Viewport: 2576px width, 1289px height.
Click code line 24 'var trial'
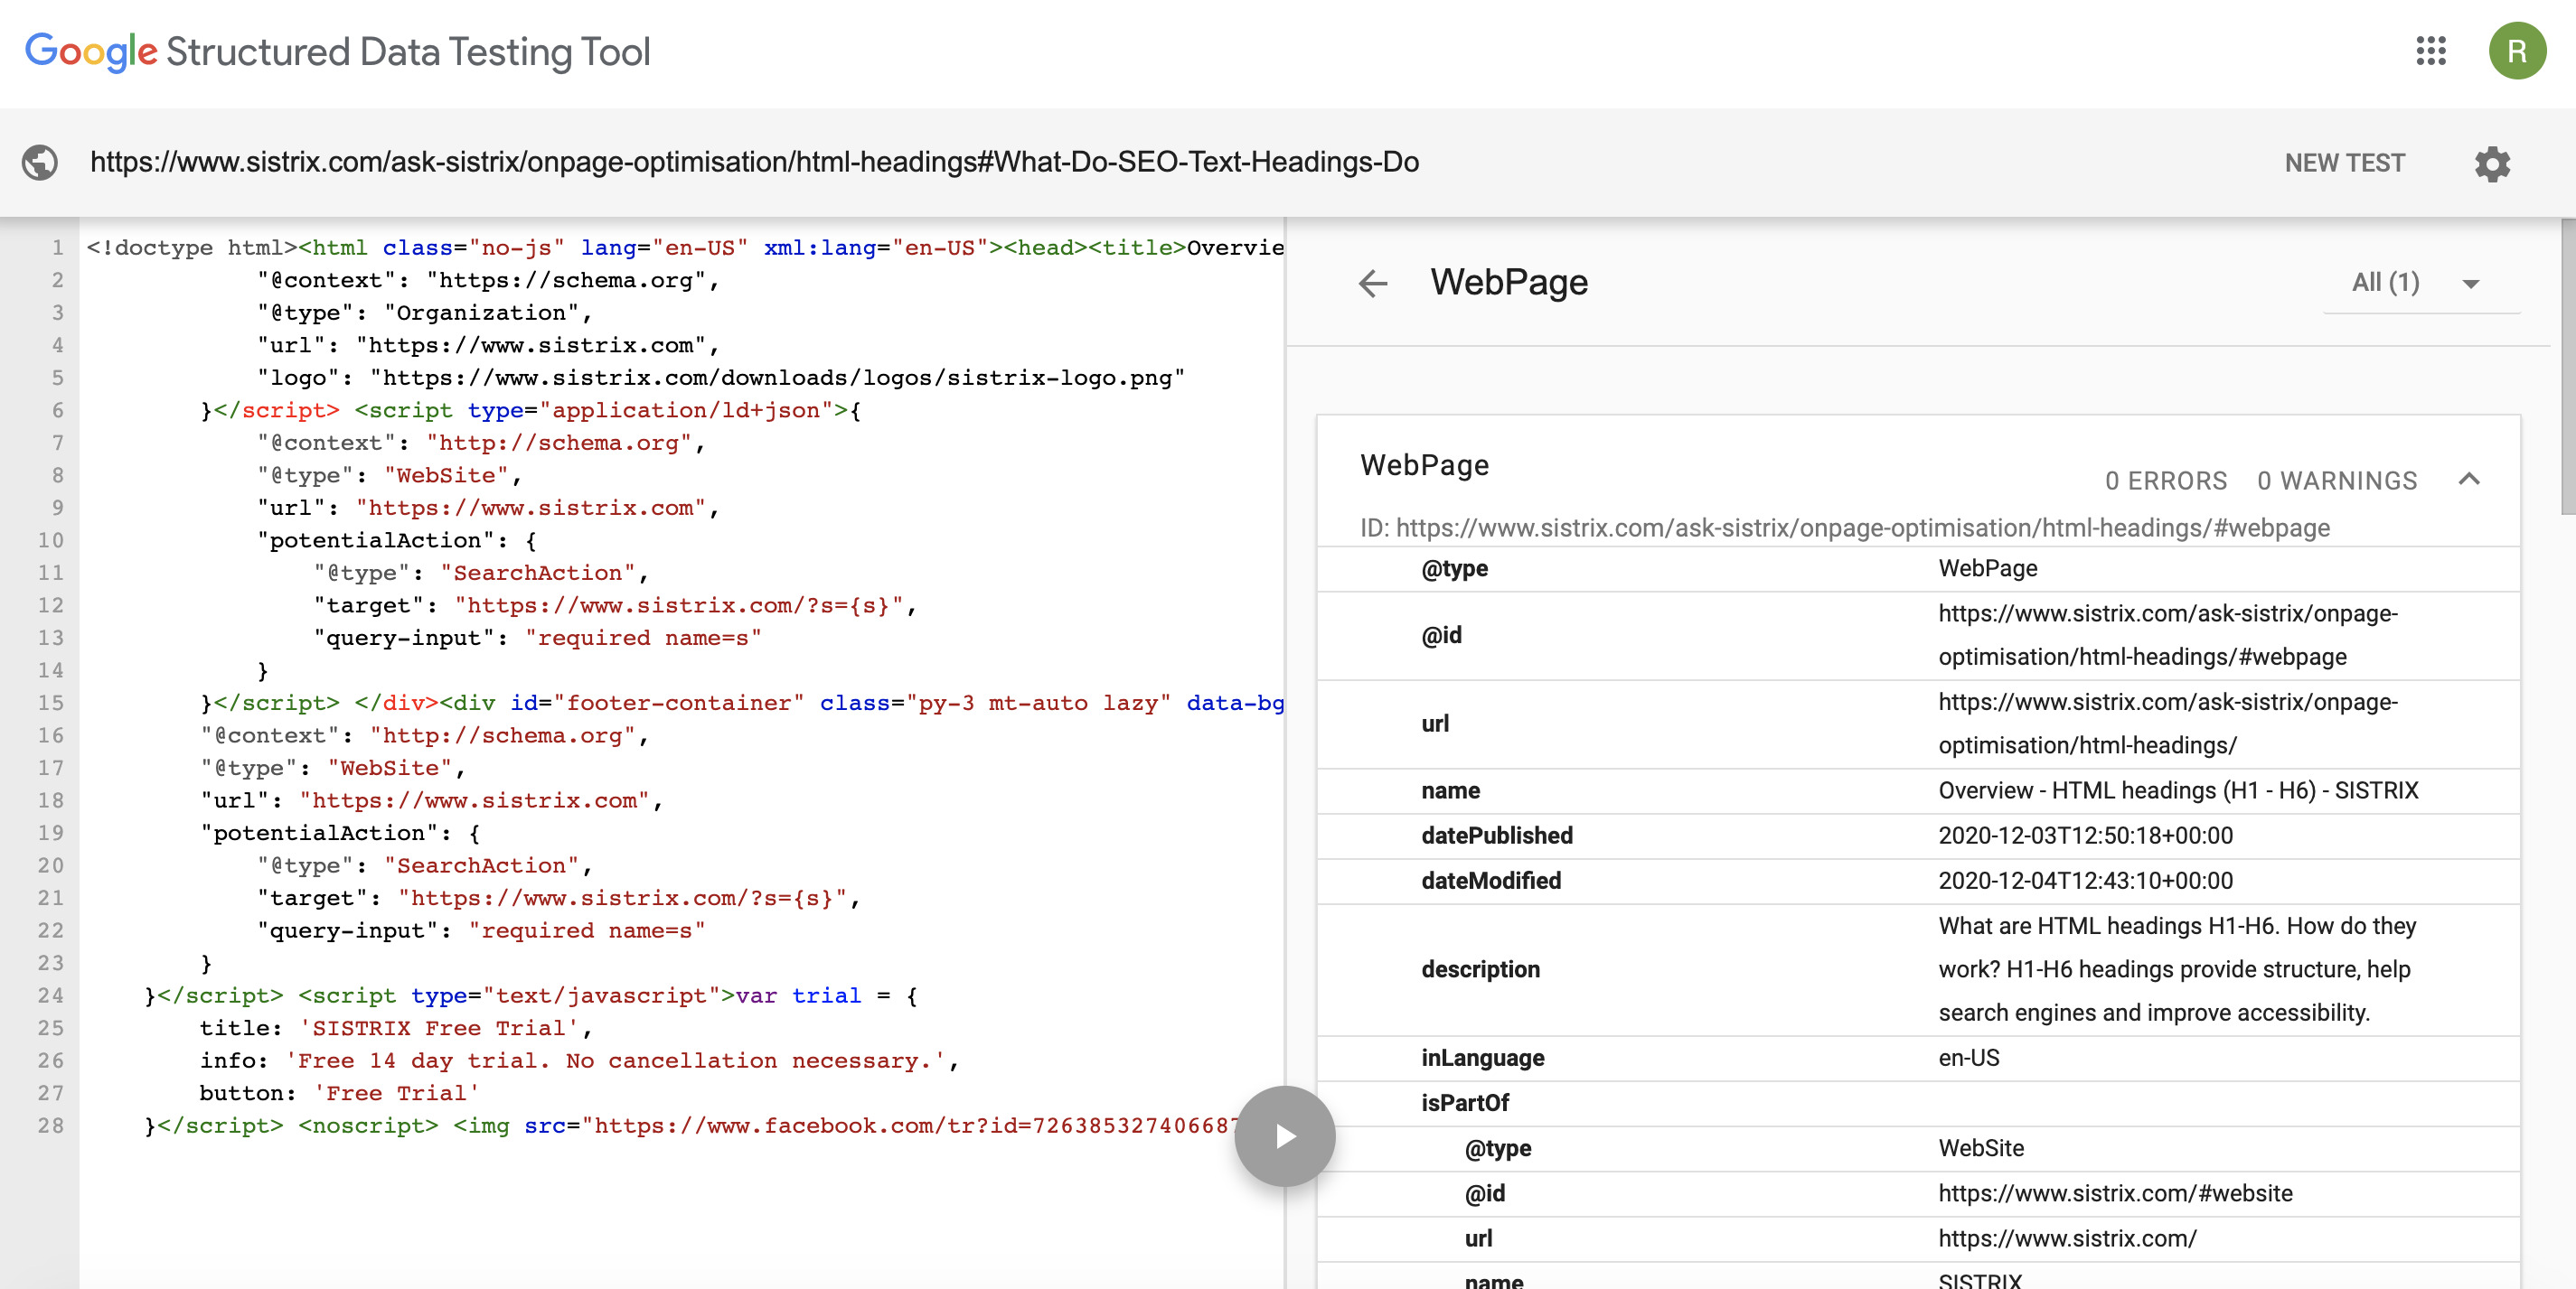[530, 995]
